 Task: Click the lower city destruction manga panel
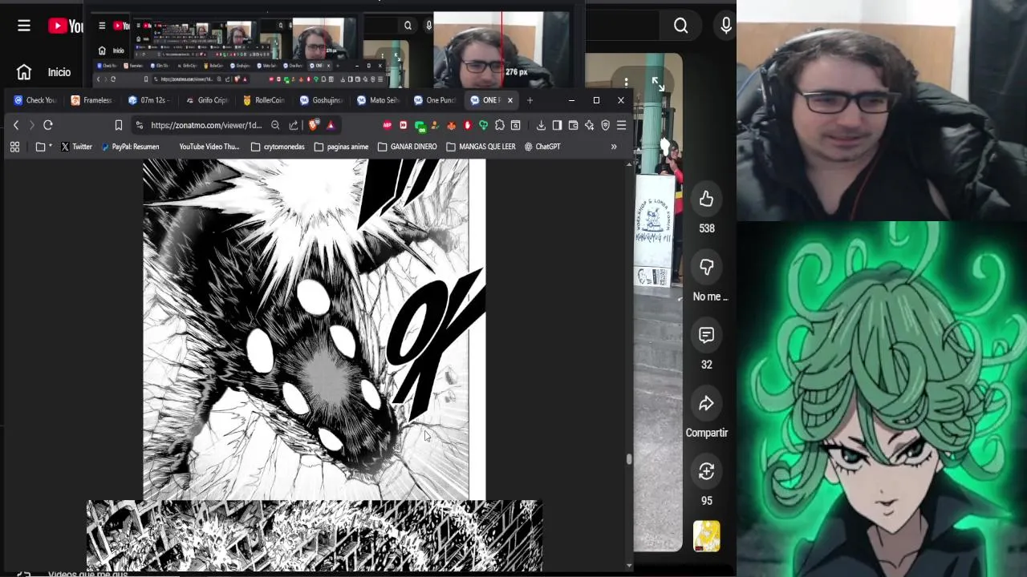pos(315,535)
